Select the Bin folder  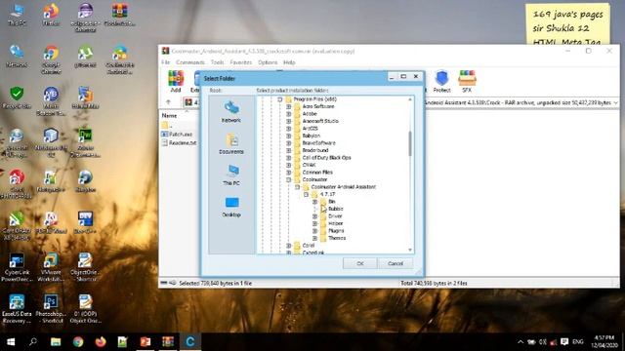332,202
